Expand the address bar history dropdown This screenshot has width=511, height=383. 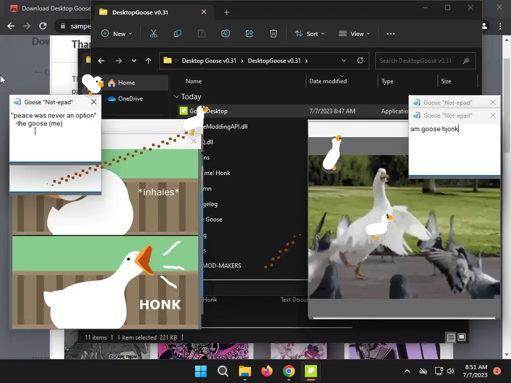(343, 60)
